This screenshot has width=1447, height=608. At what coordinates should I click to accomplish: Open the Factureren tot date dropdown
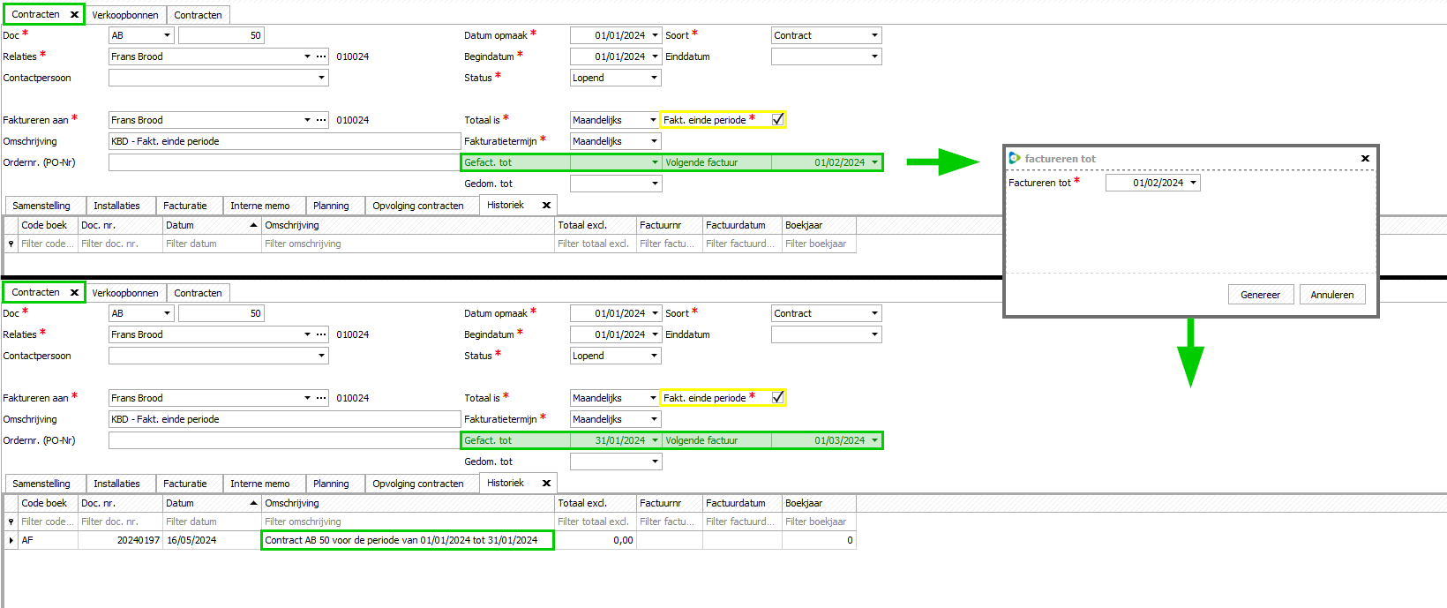click(1194, 184)
